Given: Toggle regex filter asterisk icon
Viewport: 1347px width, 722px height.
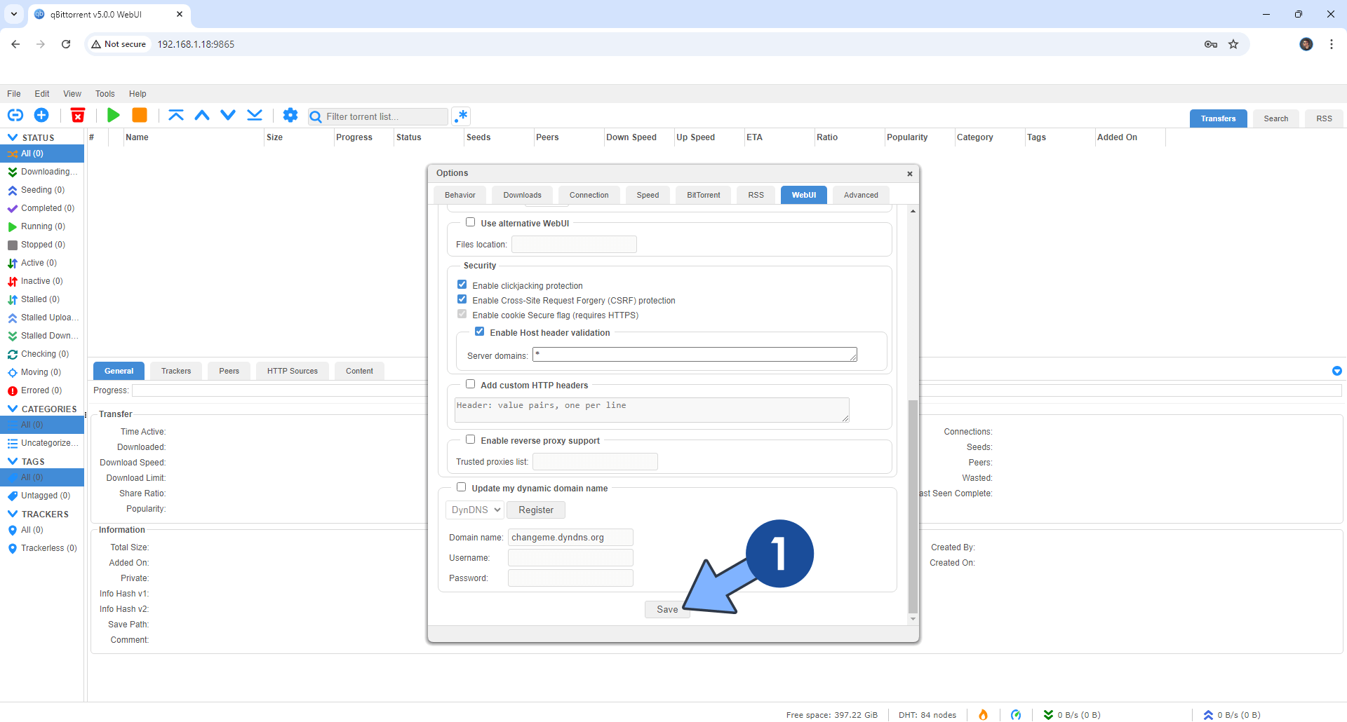Looking at the screenshot, I should click(461, 116).
